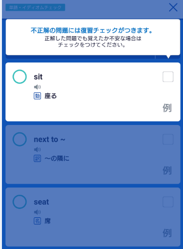Play audio pronunciation for sit
This screenshot has width=183, height=249.
click(x=37, y=87)
